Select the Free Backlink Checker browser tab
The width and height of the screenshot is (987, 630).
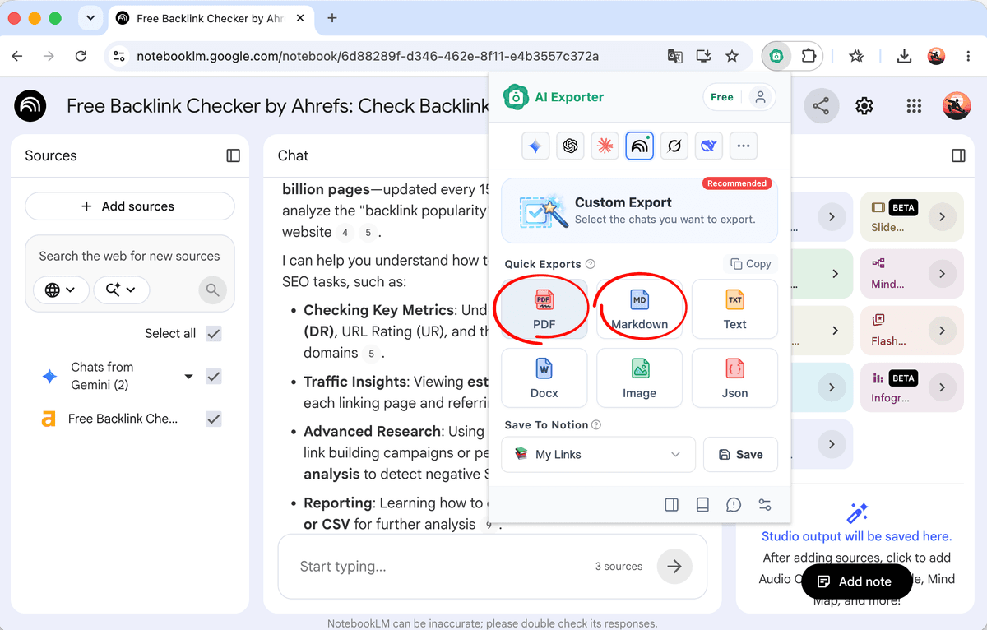210,18
